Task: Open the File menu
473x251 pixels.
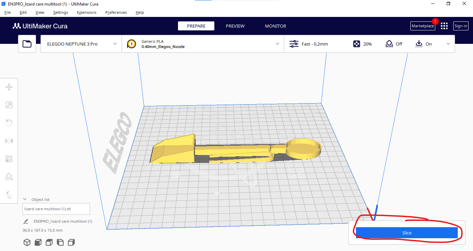Action: 8,12
